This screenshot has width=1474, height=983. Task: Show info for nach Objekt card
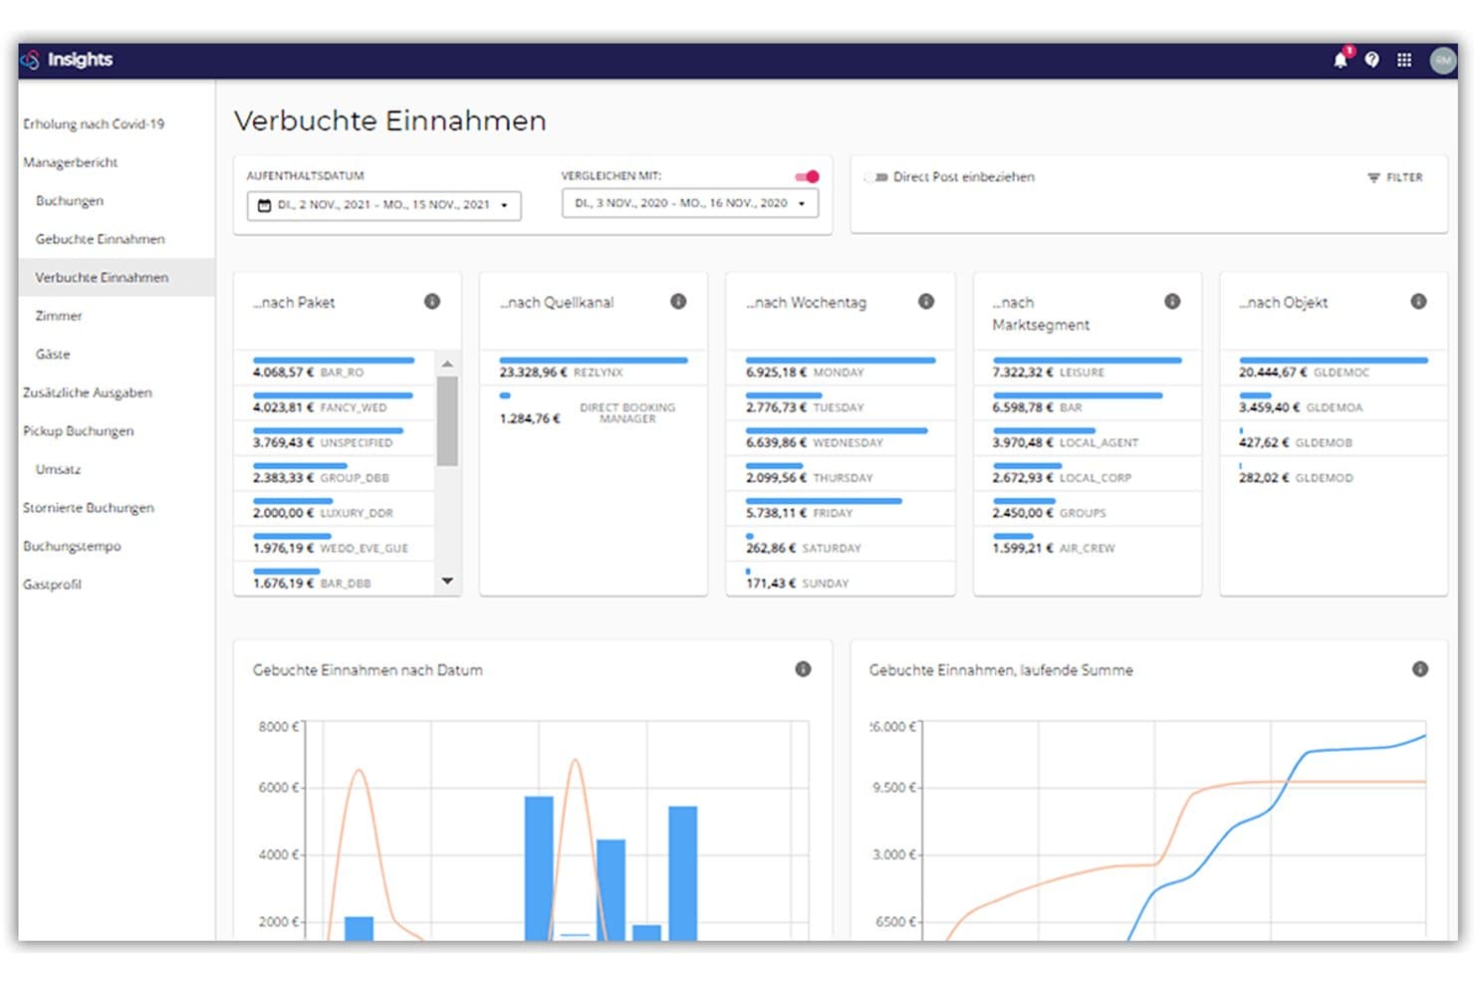pyautogui.click(x=1418, y=301)
